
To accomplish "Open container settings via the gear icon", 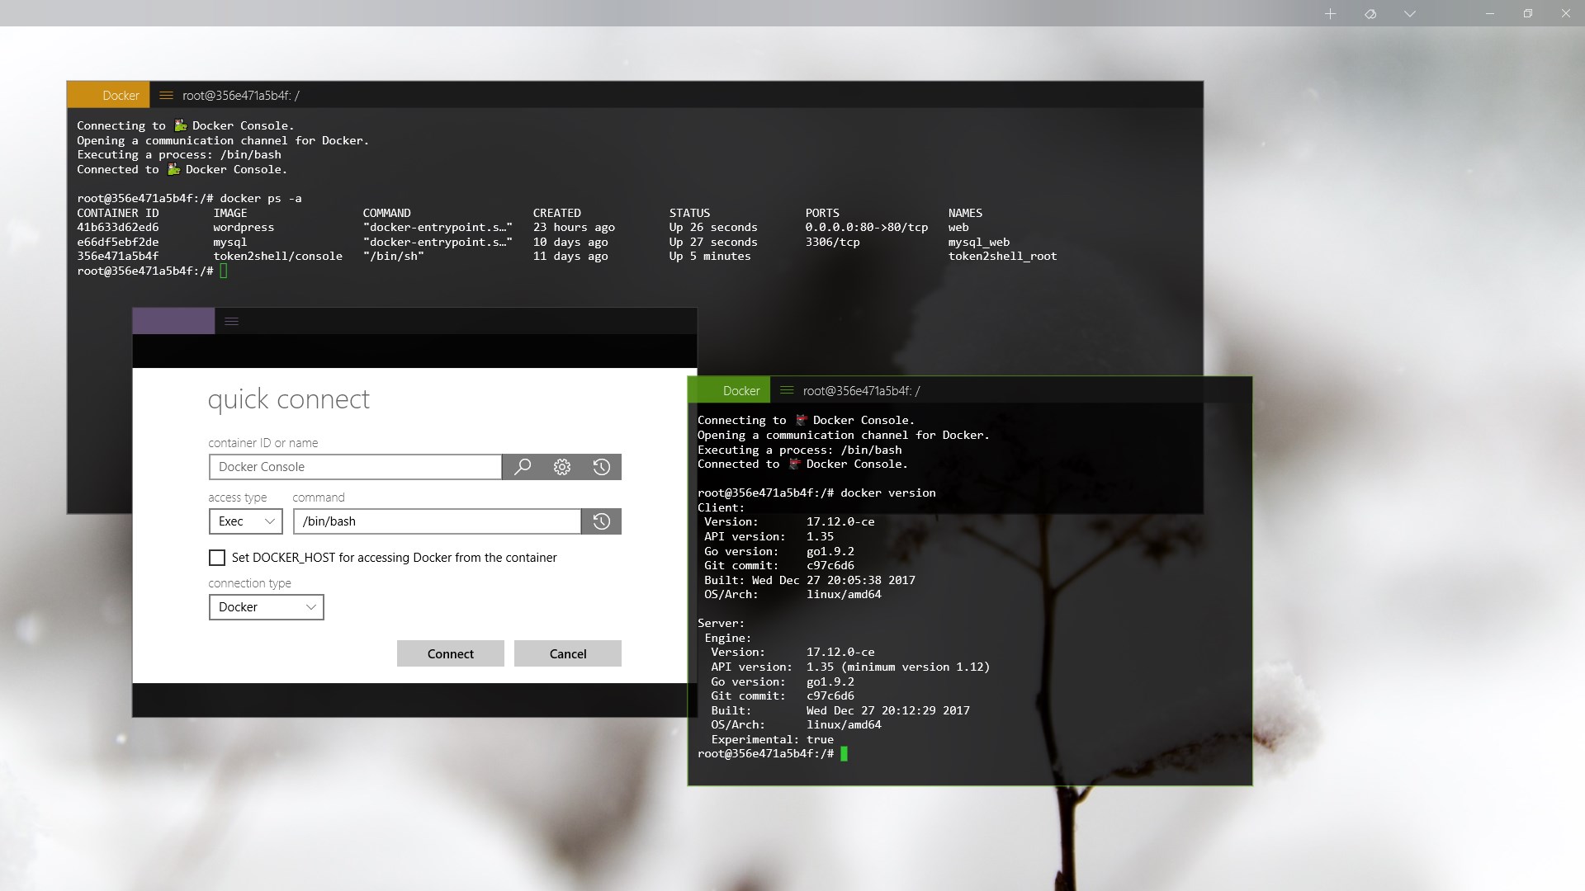I will 562,467.
